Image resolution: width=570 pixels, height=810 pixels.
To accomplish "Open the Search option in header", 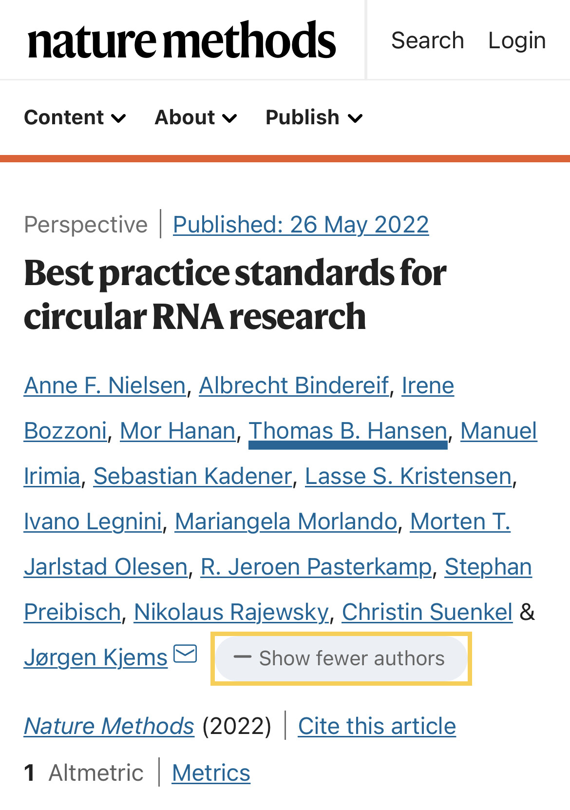I will (427, 40).
